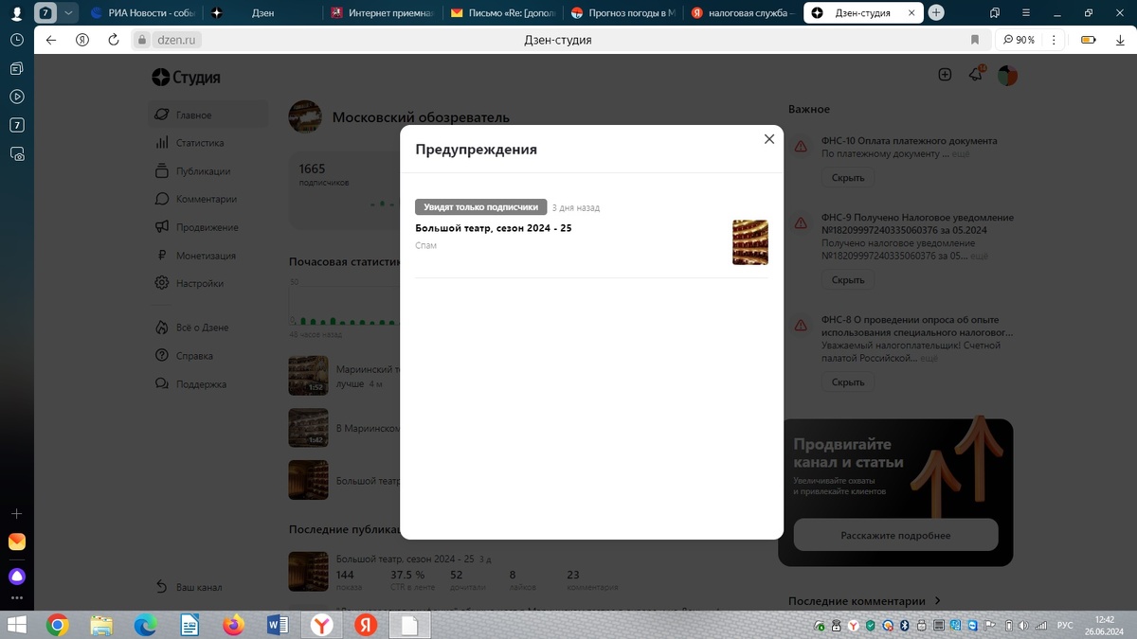Open Статистика in the sidebar

[x=199, y=143]
